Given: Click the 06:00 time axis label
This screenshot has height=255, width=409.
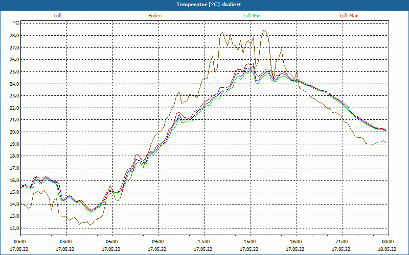Looking at the screenshot, I should [112, 242].
